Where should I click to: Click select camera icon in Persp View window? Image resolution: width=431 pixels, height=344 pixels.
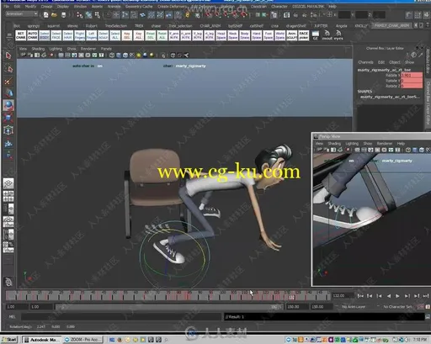pyautogui.click(x=320, y=150)
